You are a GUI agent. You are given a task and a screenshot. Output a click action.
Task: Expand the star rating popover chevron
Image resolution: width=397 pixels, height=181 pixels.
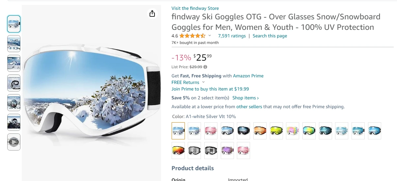tap(210, 36)
